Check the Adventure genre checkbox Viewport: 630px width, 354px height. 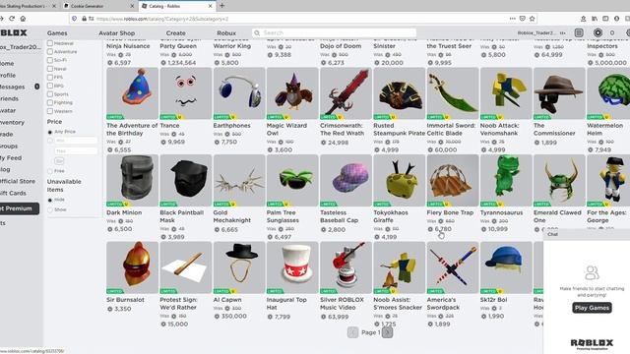pyautogui.click(x=50, y=52)
